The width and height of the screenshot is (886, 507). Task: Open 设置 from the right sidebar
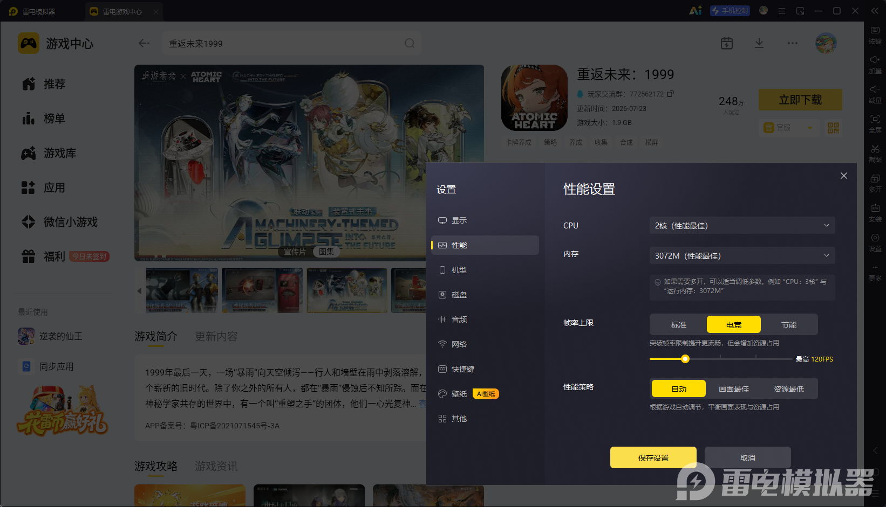pyautogui.click(x=875, y=242)
